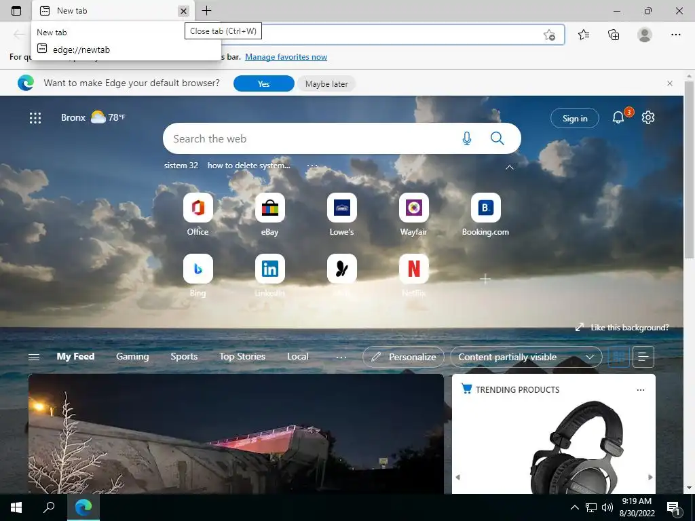
Task: Click the page vertical scrollbar thumb
Action: (x=689, y=169)
